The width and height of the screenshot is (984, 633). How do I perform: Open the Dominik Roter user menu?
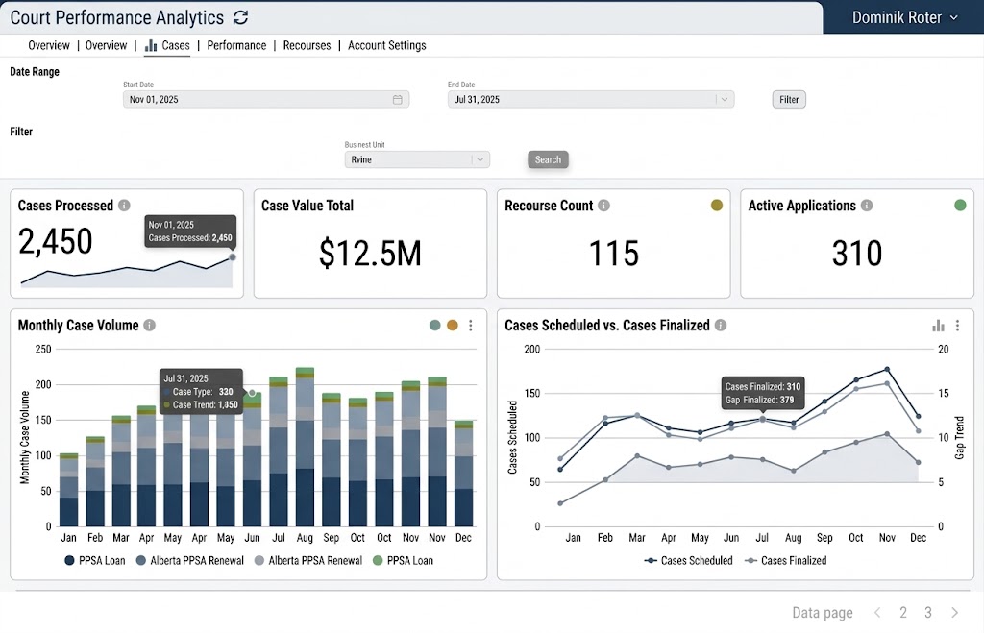(x=903, y=17)
